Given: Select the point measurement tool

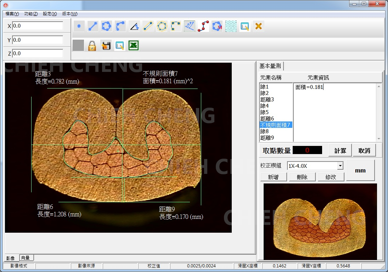Looking at the screenshot, I should click(79, 26).
